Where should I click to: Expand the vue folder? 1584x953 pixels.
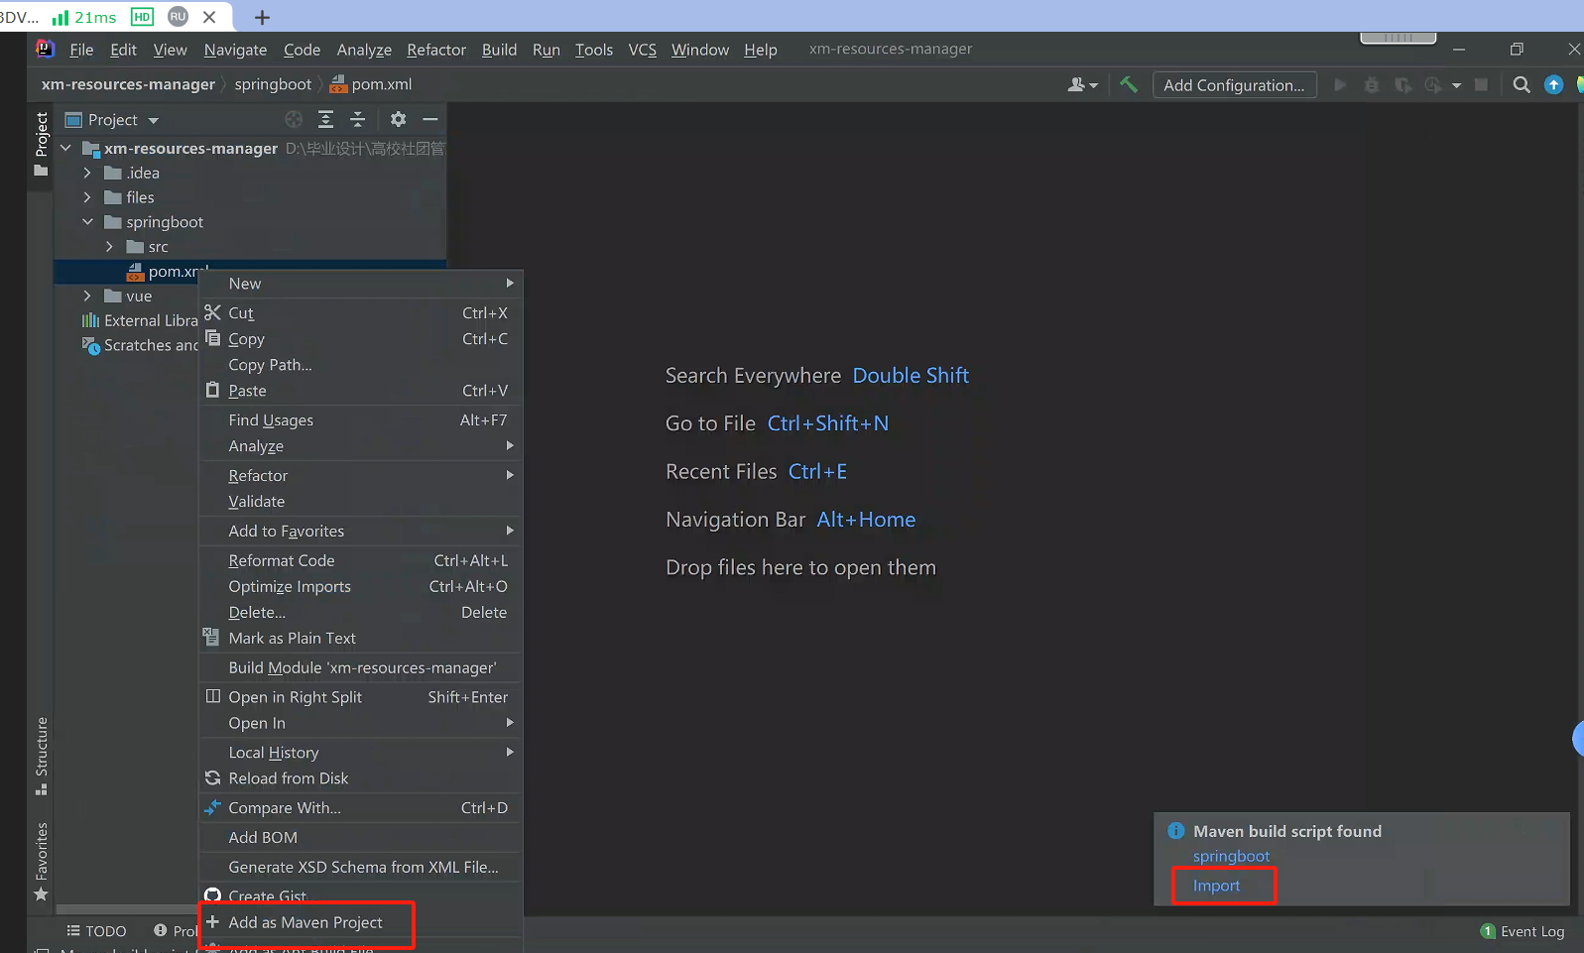point(87,296)
